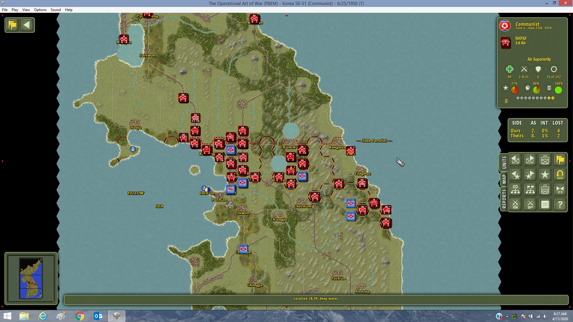Viewport: 573px width, 322px height.
Task: Click the yellow flags end-turn icon in Units panel
Action: (x=560, y=160)
